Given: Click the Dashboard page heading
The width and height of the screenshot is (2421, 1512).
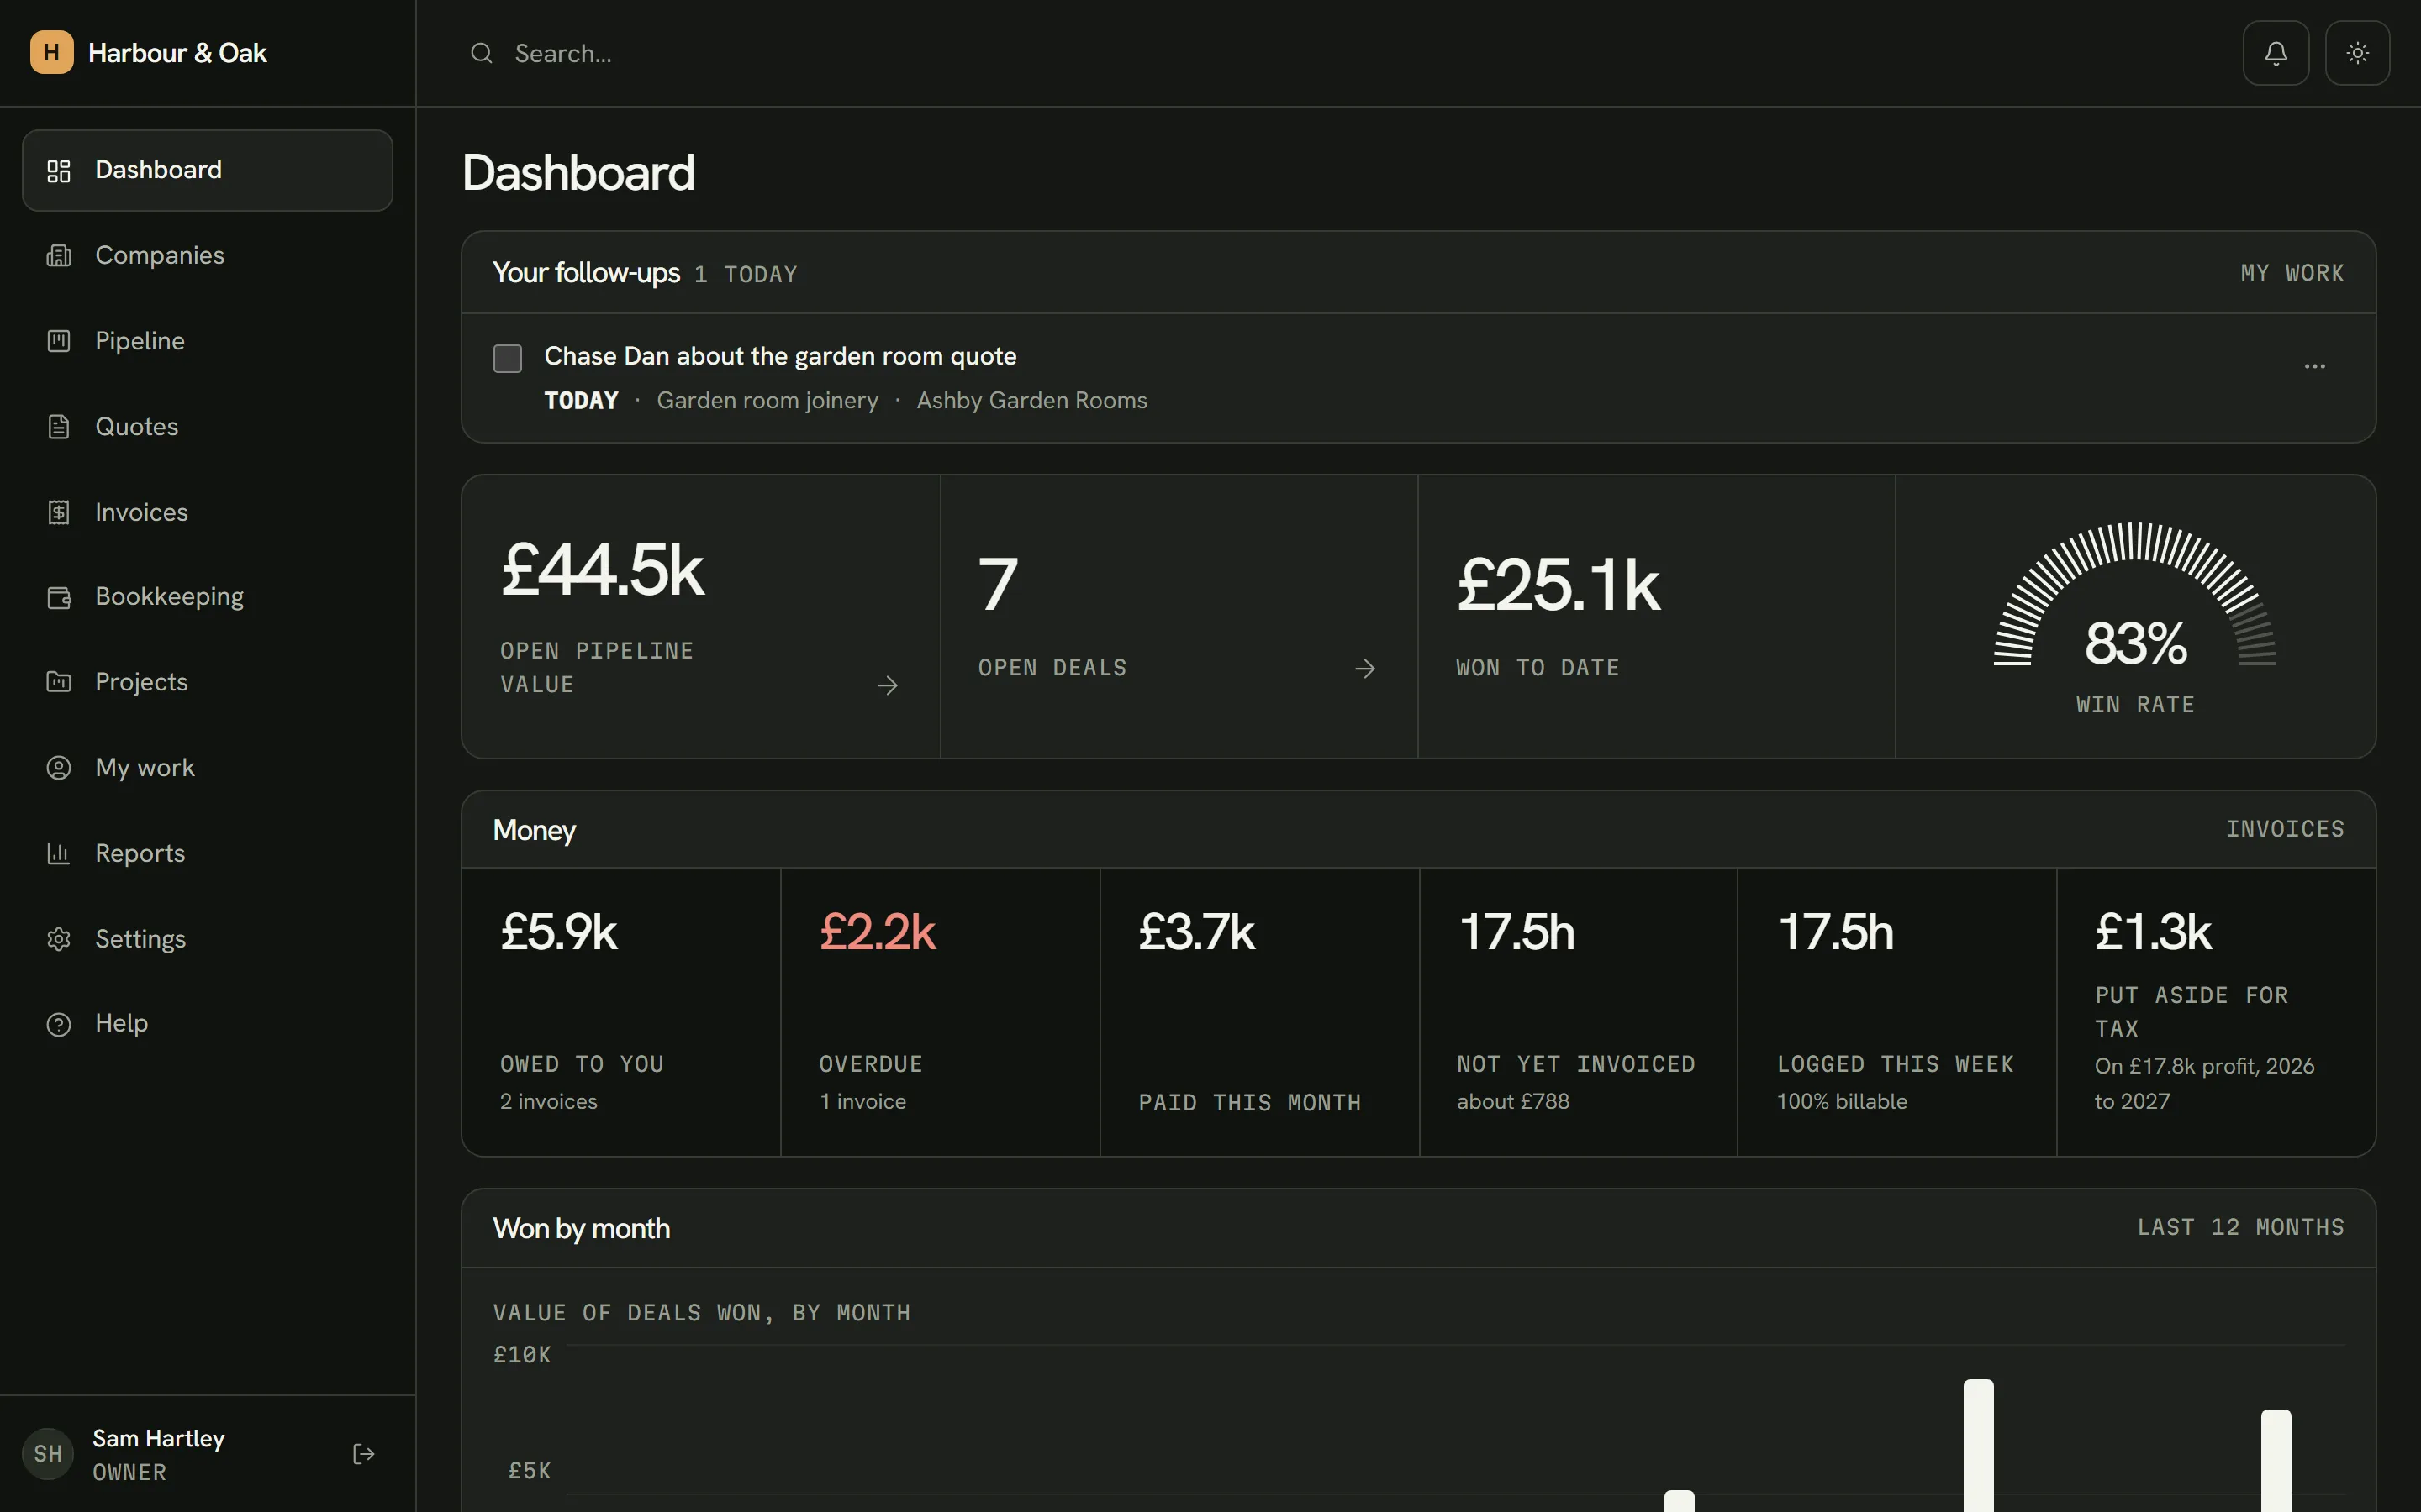Looking at the screenshot, I should coord(578,172).
